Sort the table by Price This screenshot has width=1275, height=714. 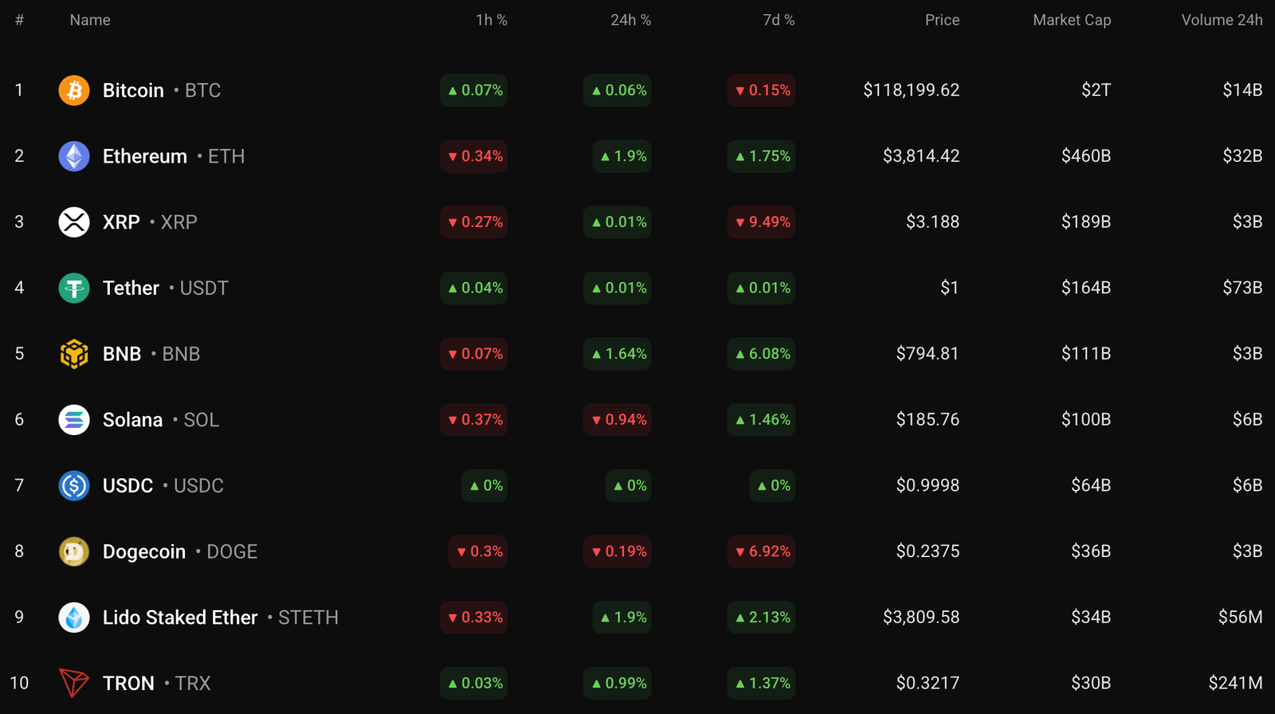click(x=943, y=20)
